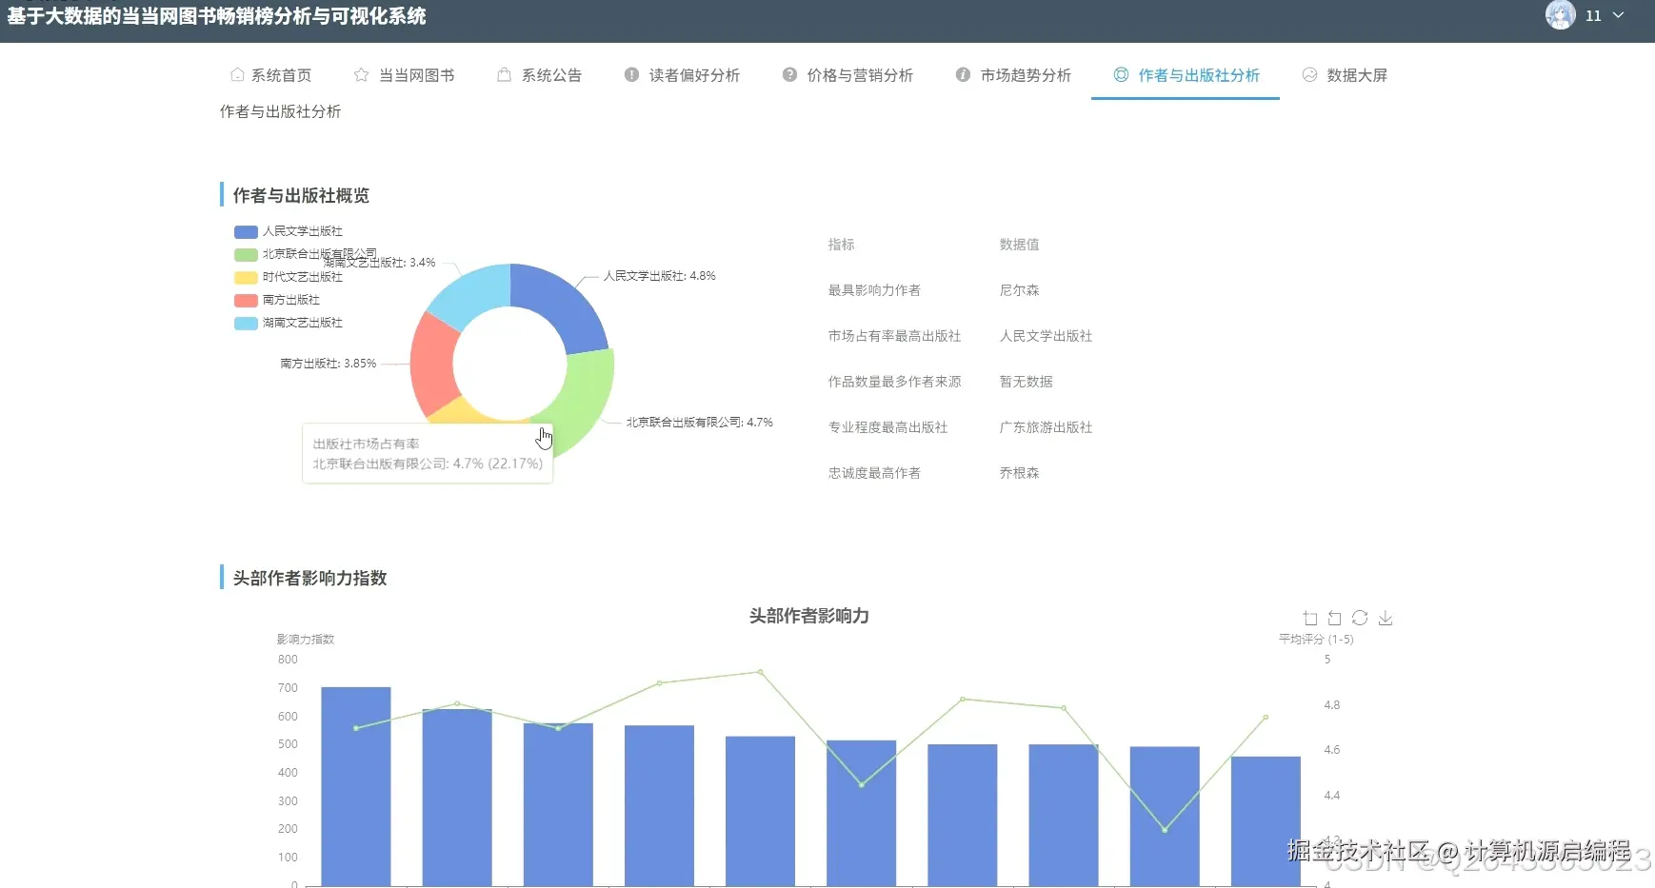Click the table cell '尼尔森'
Image resolution: width=1655 pixels, height=888 pixels.
1020,290
